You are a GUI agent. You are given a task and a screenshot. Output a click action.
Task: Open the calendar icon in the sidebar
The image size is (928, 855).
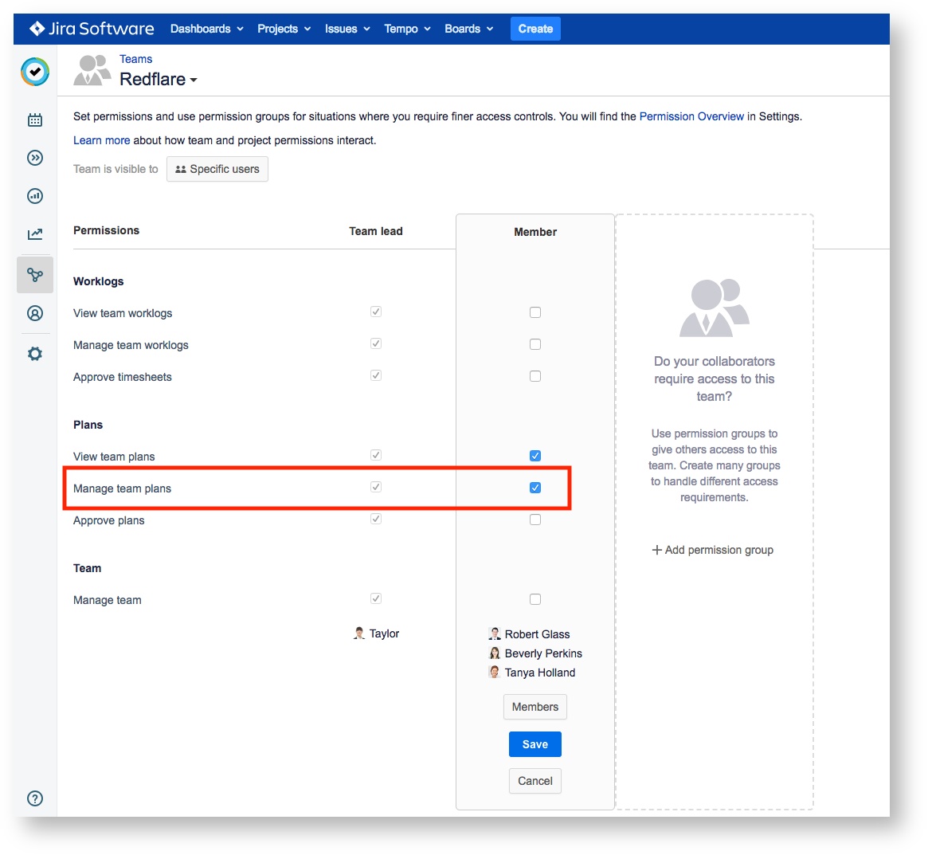tap(35, 120)
